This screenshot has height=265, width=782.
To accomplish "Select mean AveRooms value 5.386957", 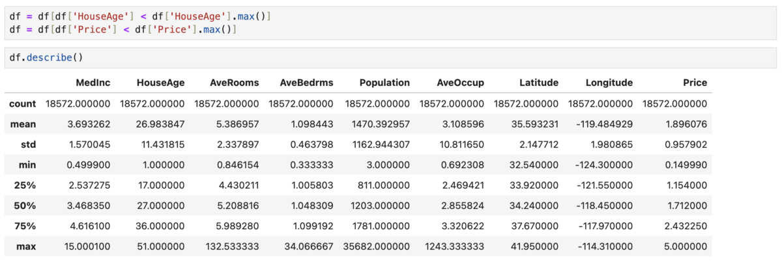I will click(237, 124).
